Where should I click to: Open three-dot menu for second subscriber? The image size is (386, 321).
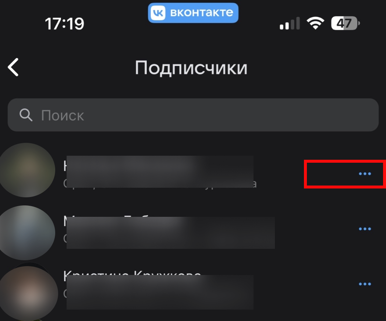click(x=365, y=229)
